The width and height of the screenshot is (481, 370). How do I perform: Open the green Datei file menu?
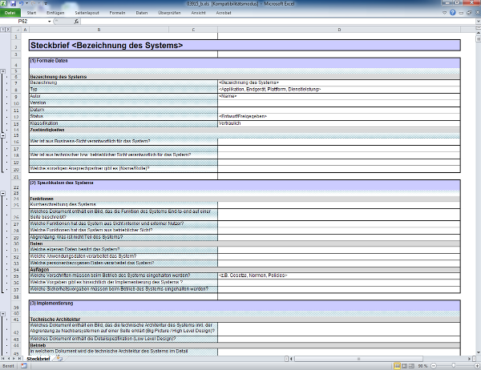[x=10, y=14]
